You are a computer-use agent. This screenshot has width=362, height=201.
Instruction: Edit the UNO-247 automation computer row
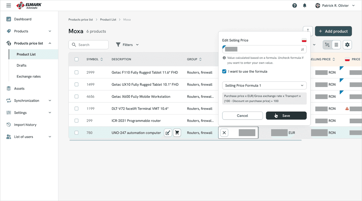pyautogui.click(x=168, y=133)
